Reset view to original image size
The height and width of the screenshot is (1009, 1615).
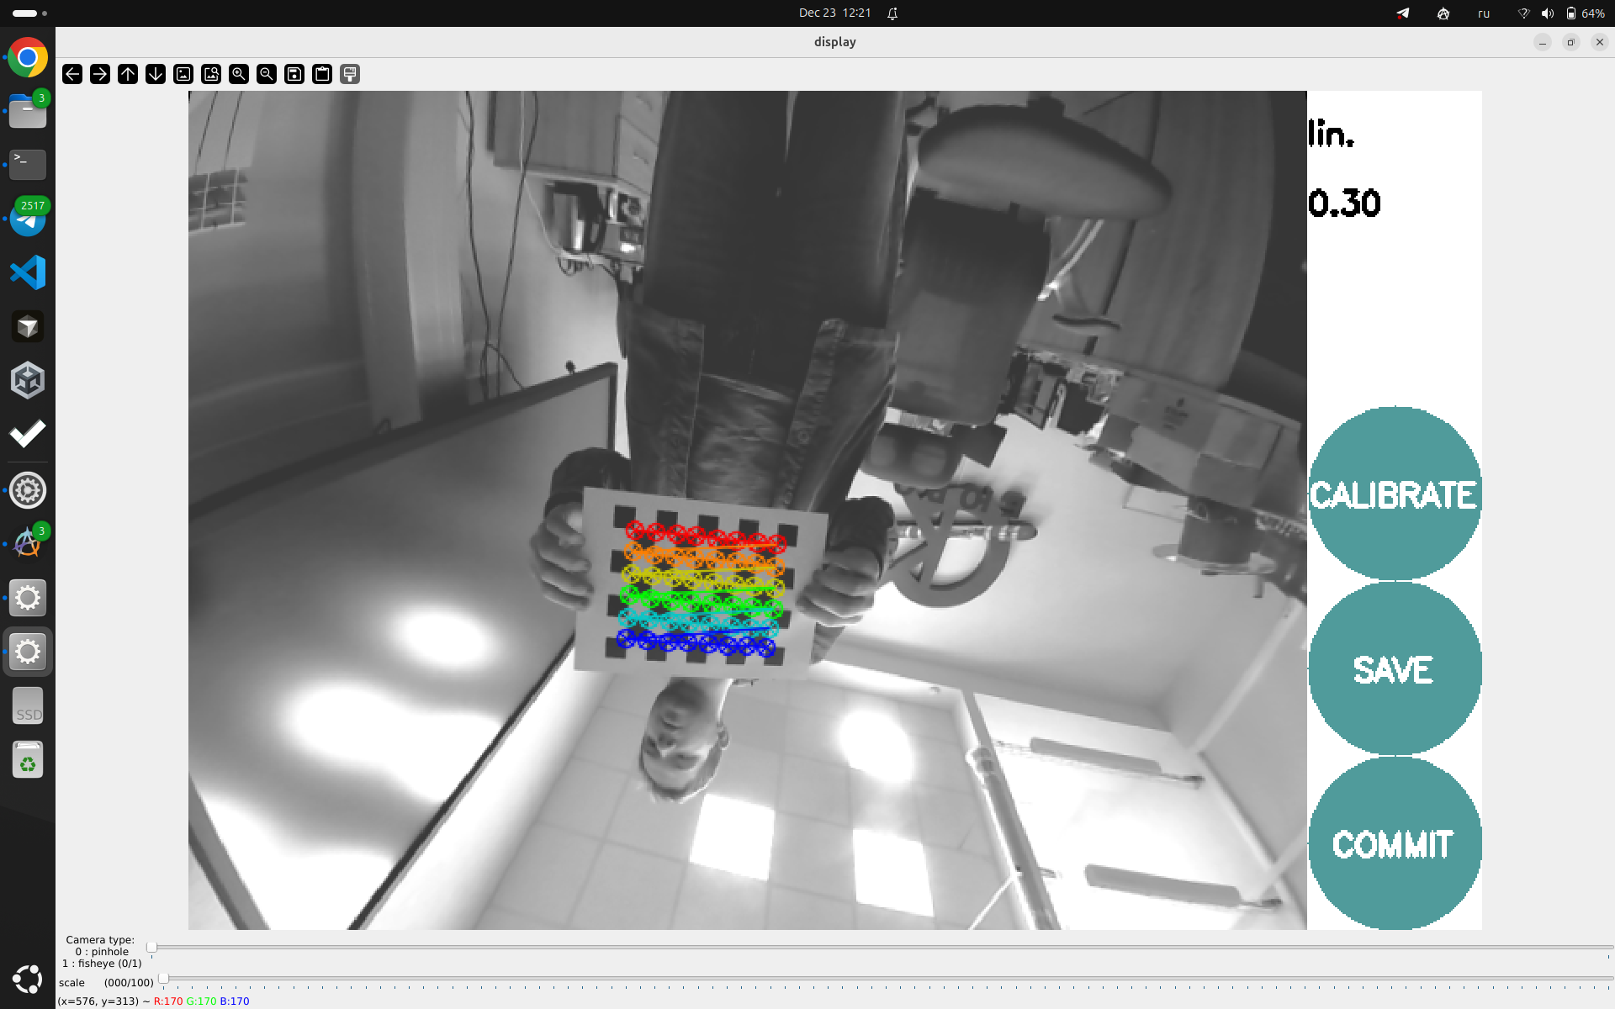pos(183,74)
